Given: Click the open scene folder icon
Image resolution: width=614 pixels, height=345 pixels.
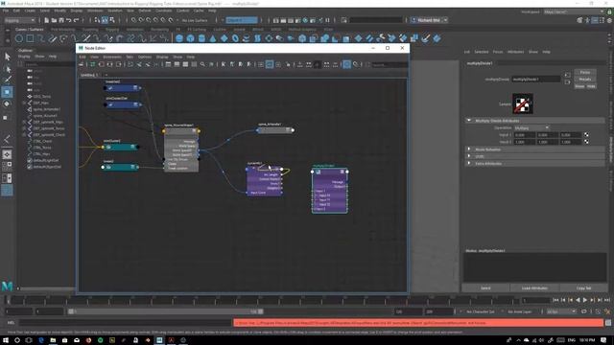Looking at the screenshot, I should pos(54,20).
